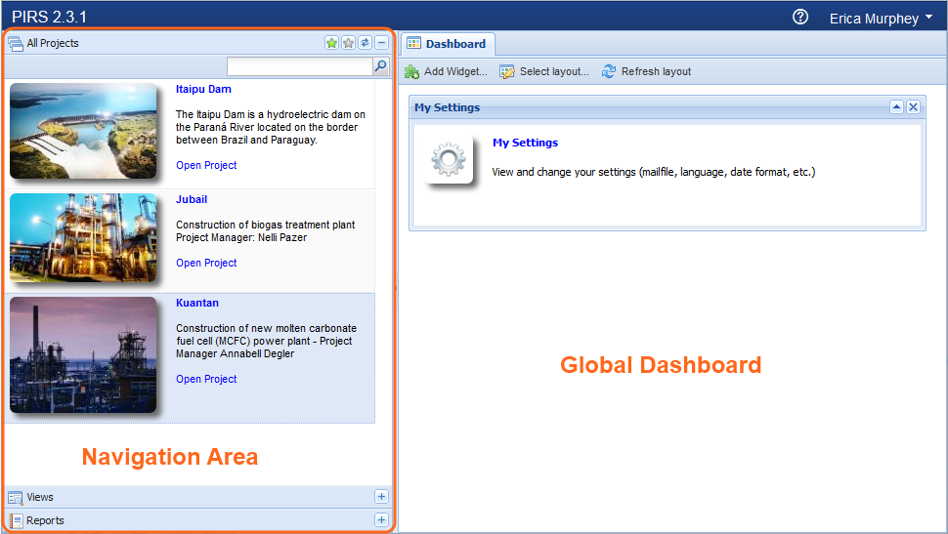Click the magnifier search icon
Screen dimensions: 948x534
(381, 65)
